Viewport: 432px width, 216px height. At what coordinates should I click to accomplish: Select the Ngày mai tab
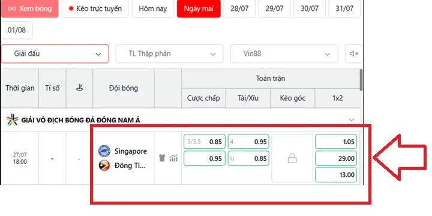(199, 8)
